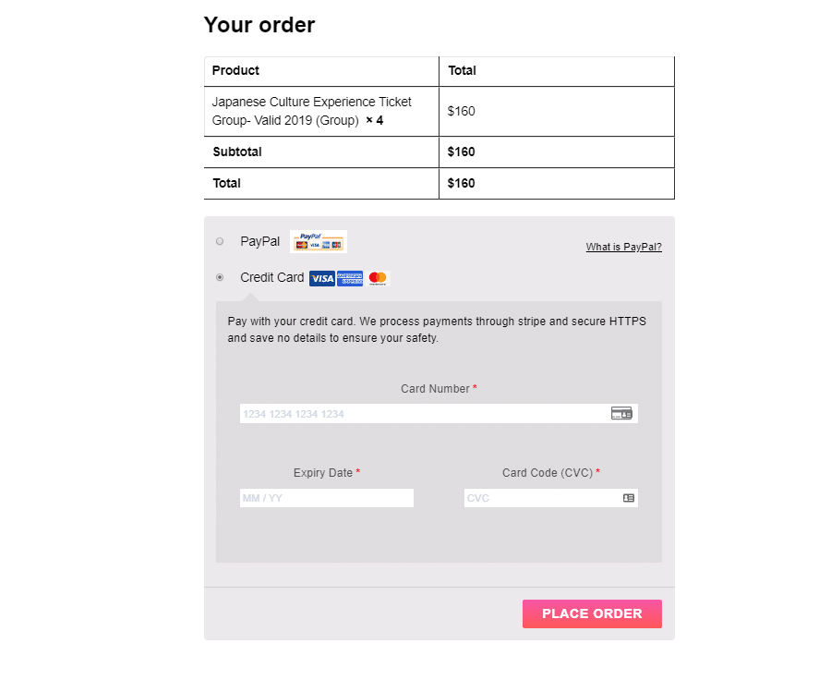Click the American Express card icon
Screen dimensions: 831x680
click(349, 277)
